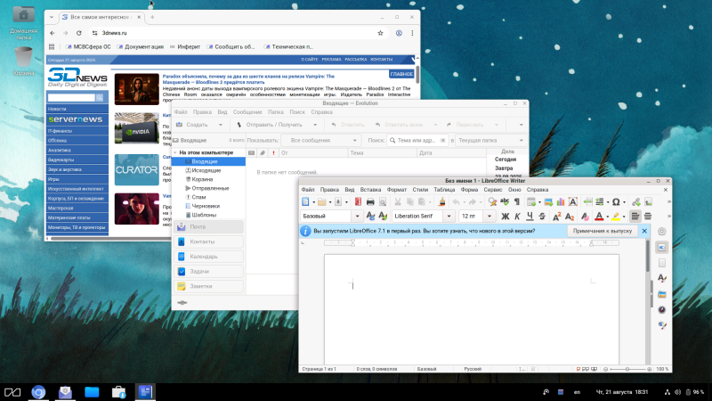Open sidebar settings gear in Writer
This screenshot has height=401, width=712.
tap(662, 233)
